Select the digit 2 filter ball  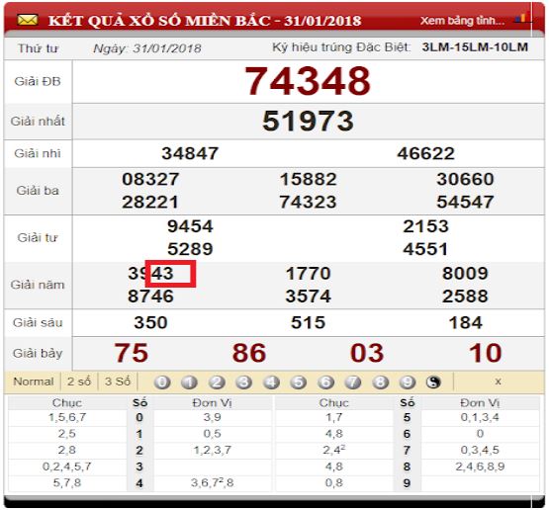tap(217, 382)
